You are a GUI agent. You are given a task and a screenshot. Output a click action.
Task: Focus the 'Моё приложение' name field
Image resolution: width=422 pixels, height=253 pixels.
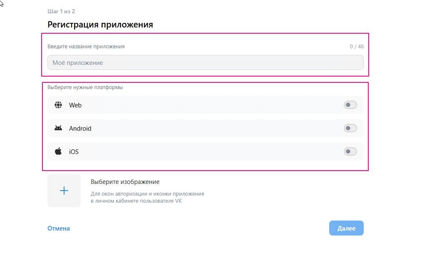(x=205, y=63)
